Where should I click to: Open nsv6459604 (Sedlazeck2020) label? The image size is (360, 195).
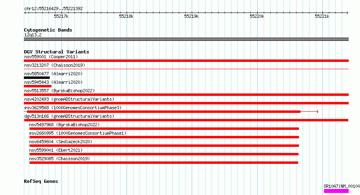click(61, 142)
